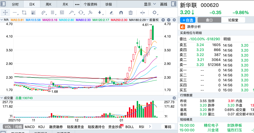
Task: Click MA60:2.33 indicator label
Action: 83,20
